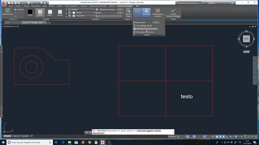This screenshot has height=145, width=259.
Task: Click the Plot printer icon in quick access toolbar
Action: (29, 3)
